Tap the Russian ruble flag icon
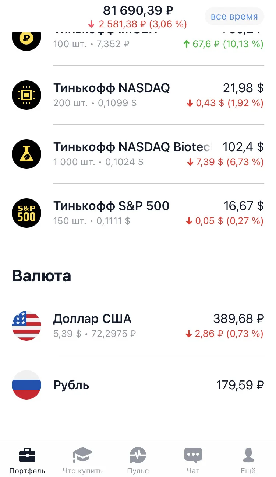 (26, 385)
